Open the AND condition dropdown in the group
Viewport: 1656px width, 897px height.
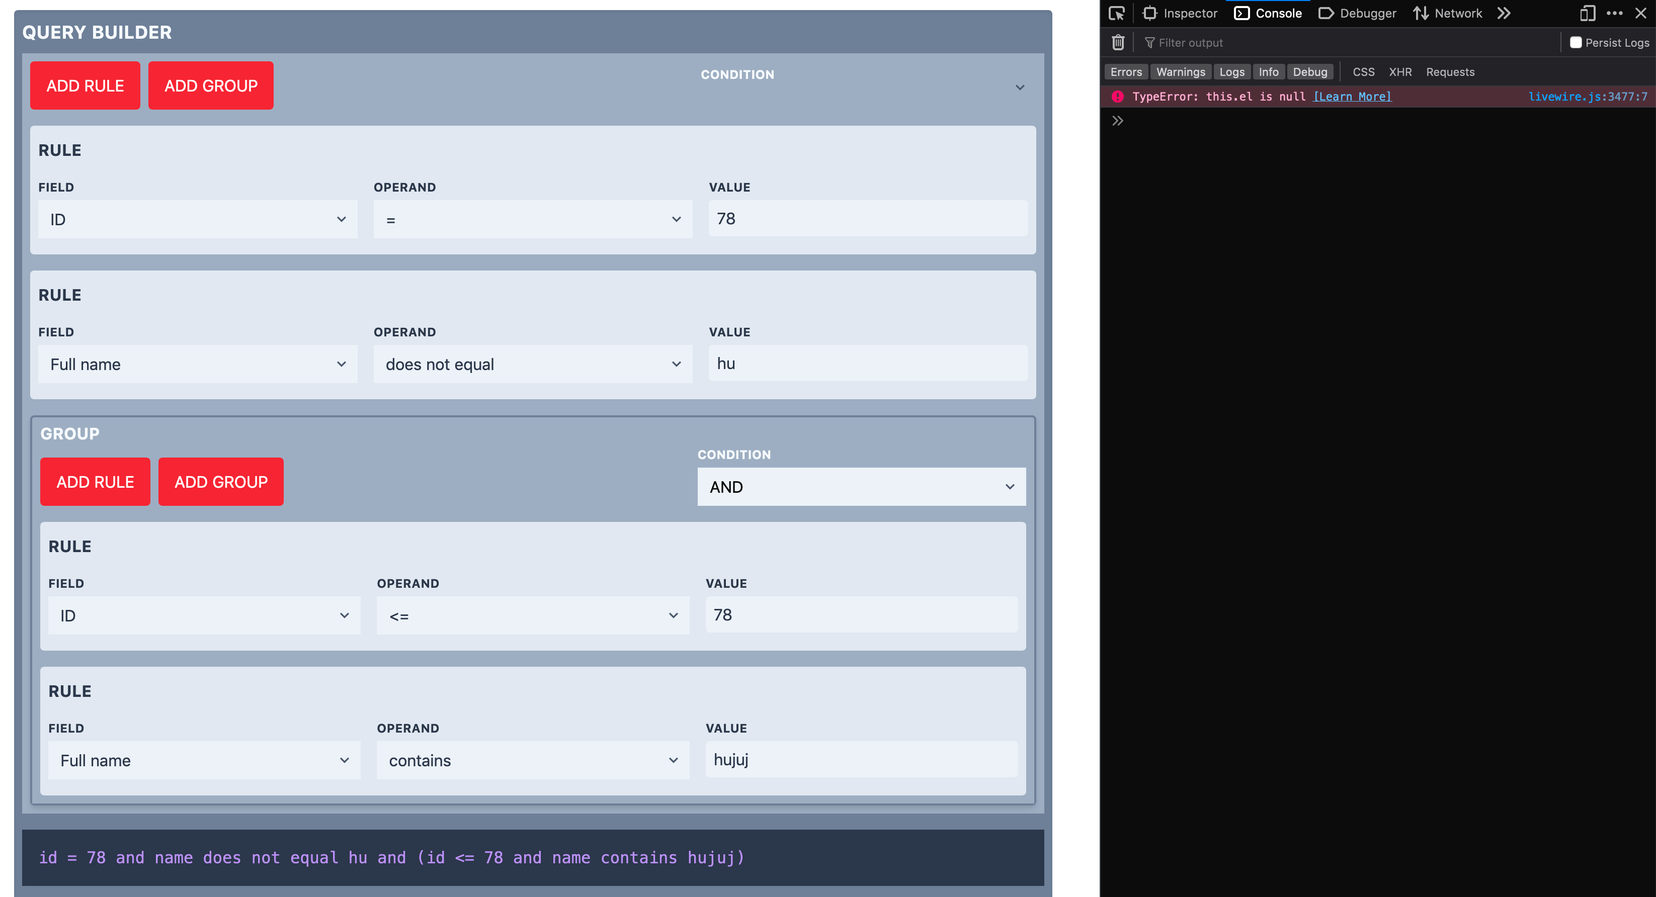click(861, 486)
